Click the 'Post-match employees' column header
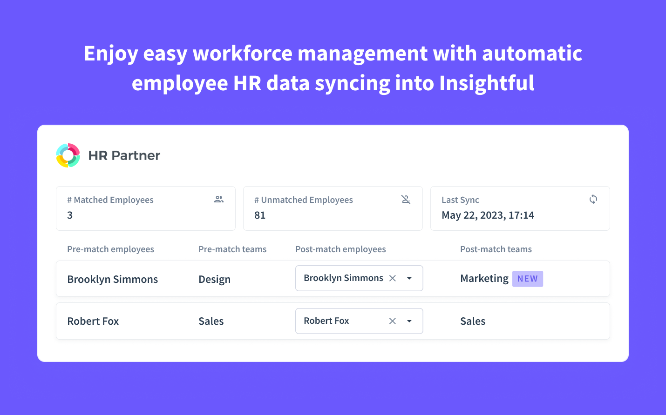 tap(340, 249)
